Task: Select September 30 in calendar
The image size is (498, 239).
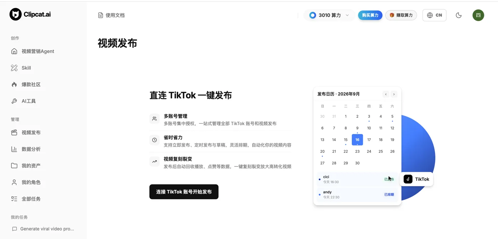Action: [357, 163]
